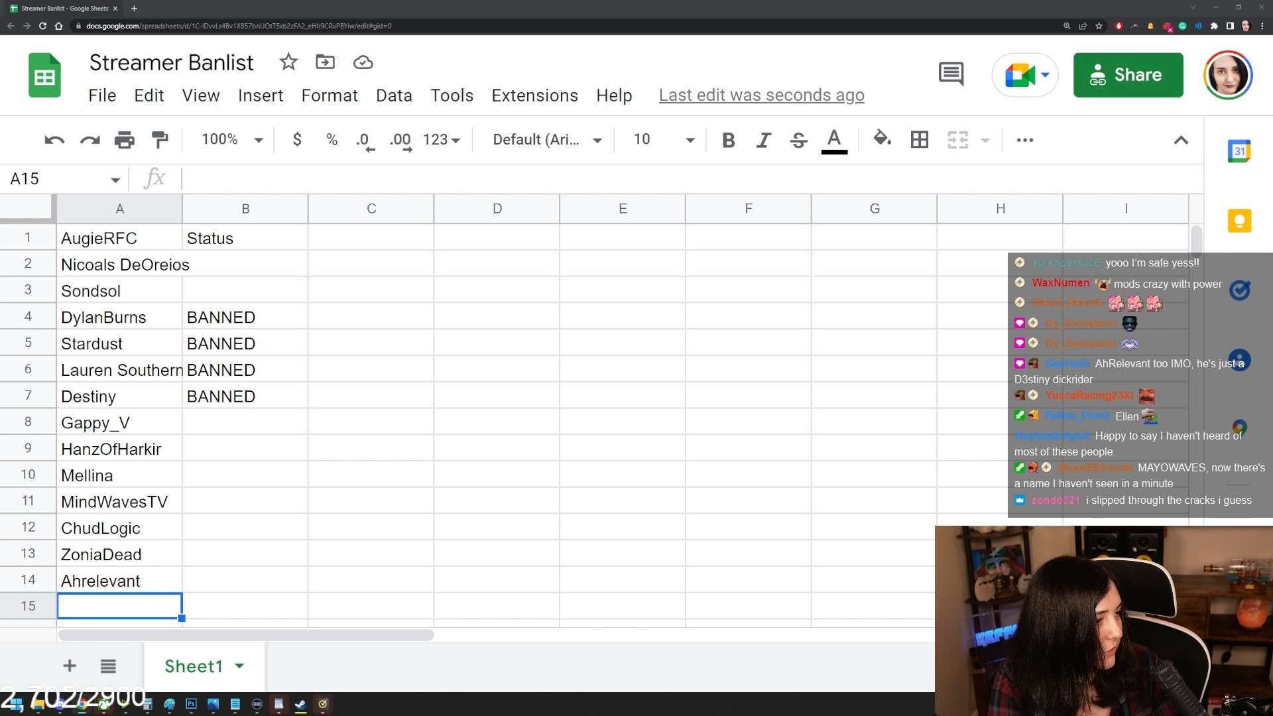Open the Data menu
This screenshot has width=1273, height=716.
pos(394,95)
